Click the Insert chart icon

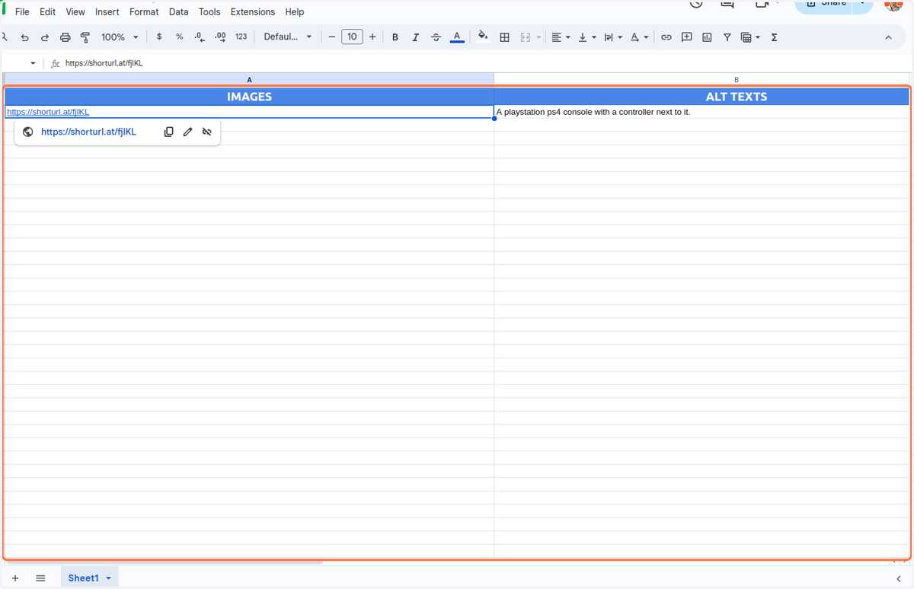pos(707,37)
